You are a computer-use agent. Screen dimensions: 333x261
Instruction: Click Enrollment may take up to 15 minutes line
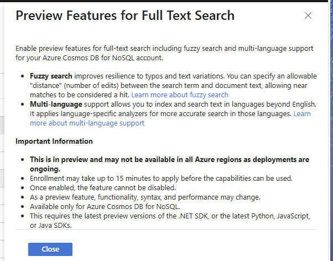(x=161, y=179)
